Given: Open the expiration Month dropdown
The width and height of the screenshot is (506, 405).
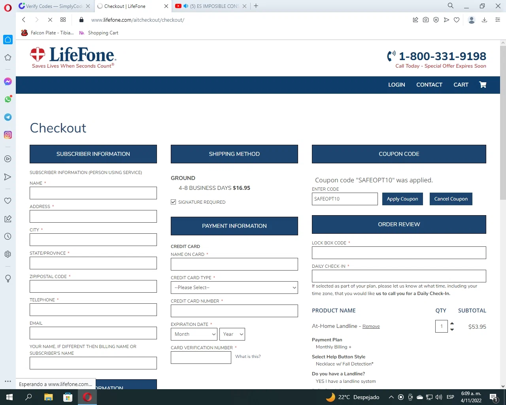Looking at the screenshot, I should click(194, 334).
